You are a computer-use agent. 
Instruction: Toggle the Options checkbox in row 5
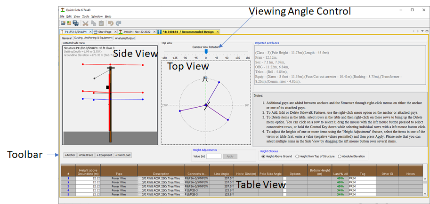(284, 195)
